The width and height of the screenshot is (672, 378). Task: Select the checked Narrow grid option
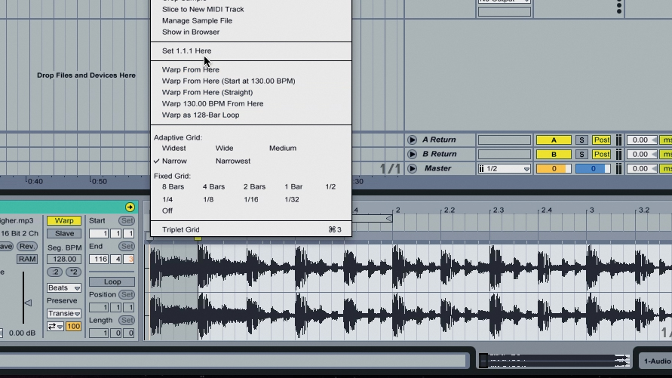coord(174,161)
